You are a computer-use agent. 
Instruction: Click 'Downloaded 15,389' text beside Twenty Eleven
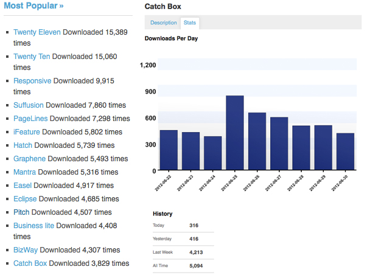click(x=95, y=32)
